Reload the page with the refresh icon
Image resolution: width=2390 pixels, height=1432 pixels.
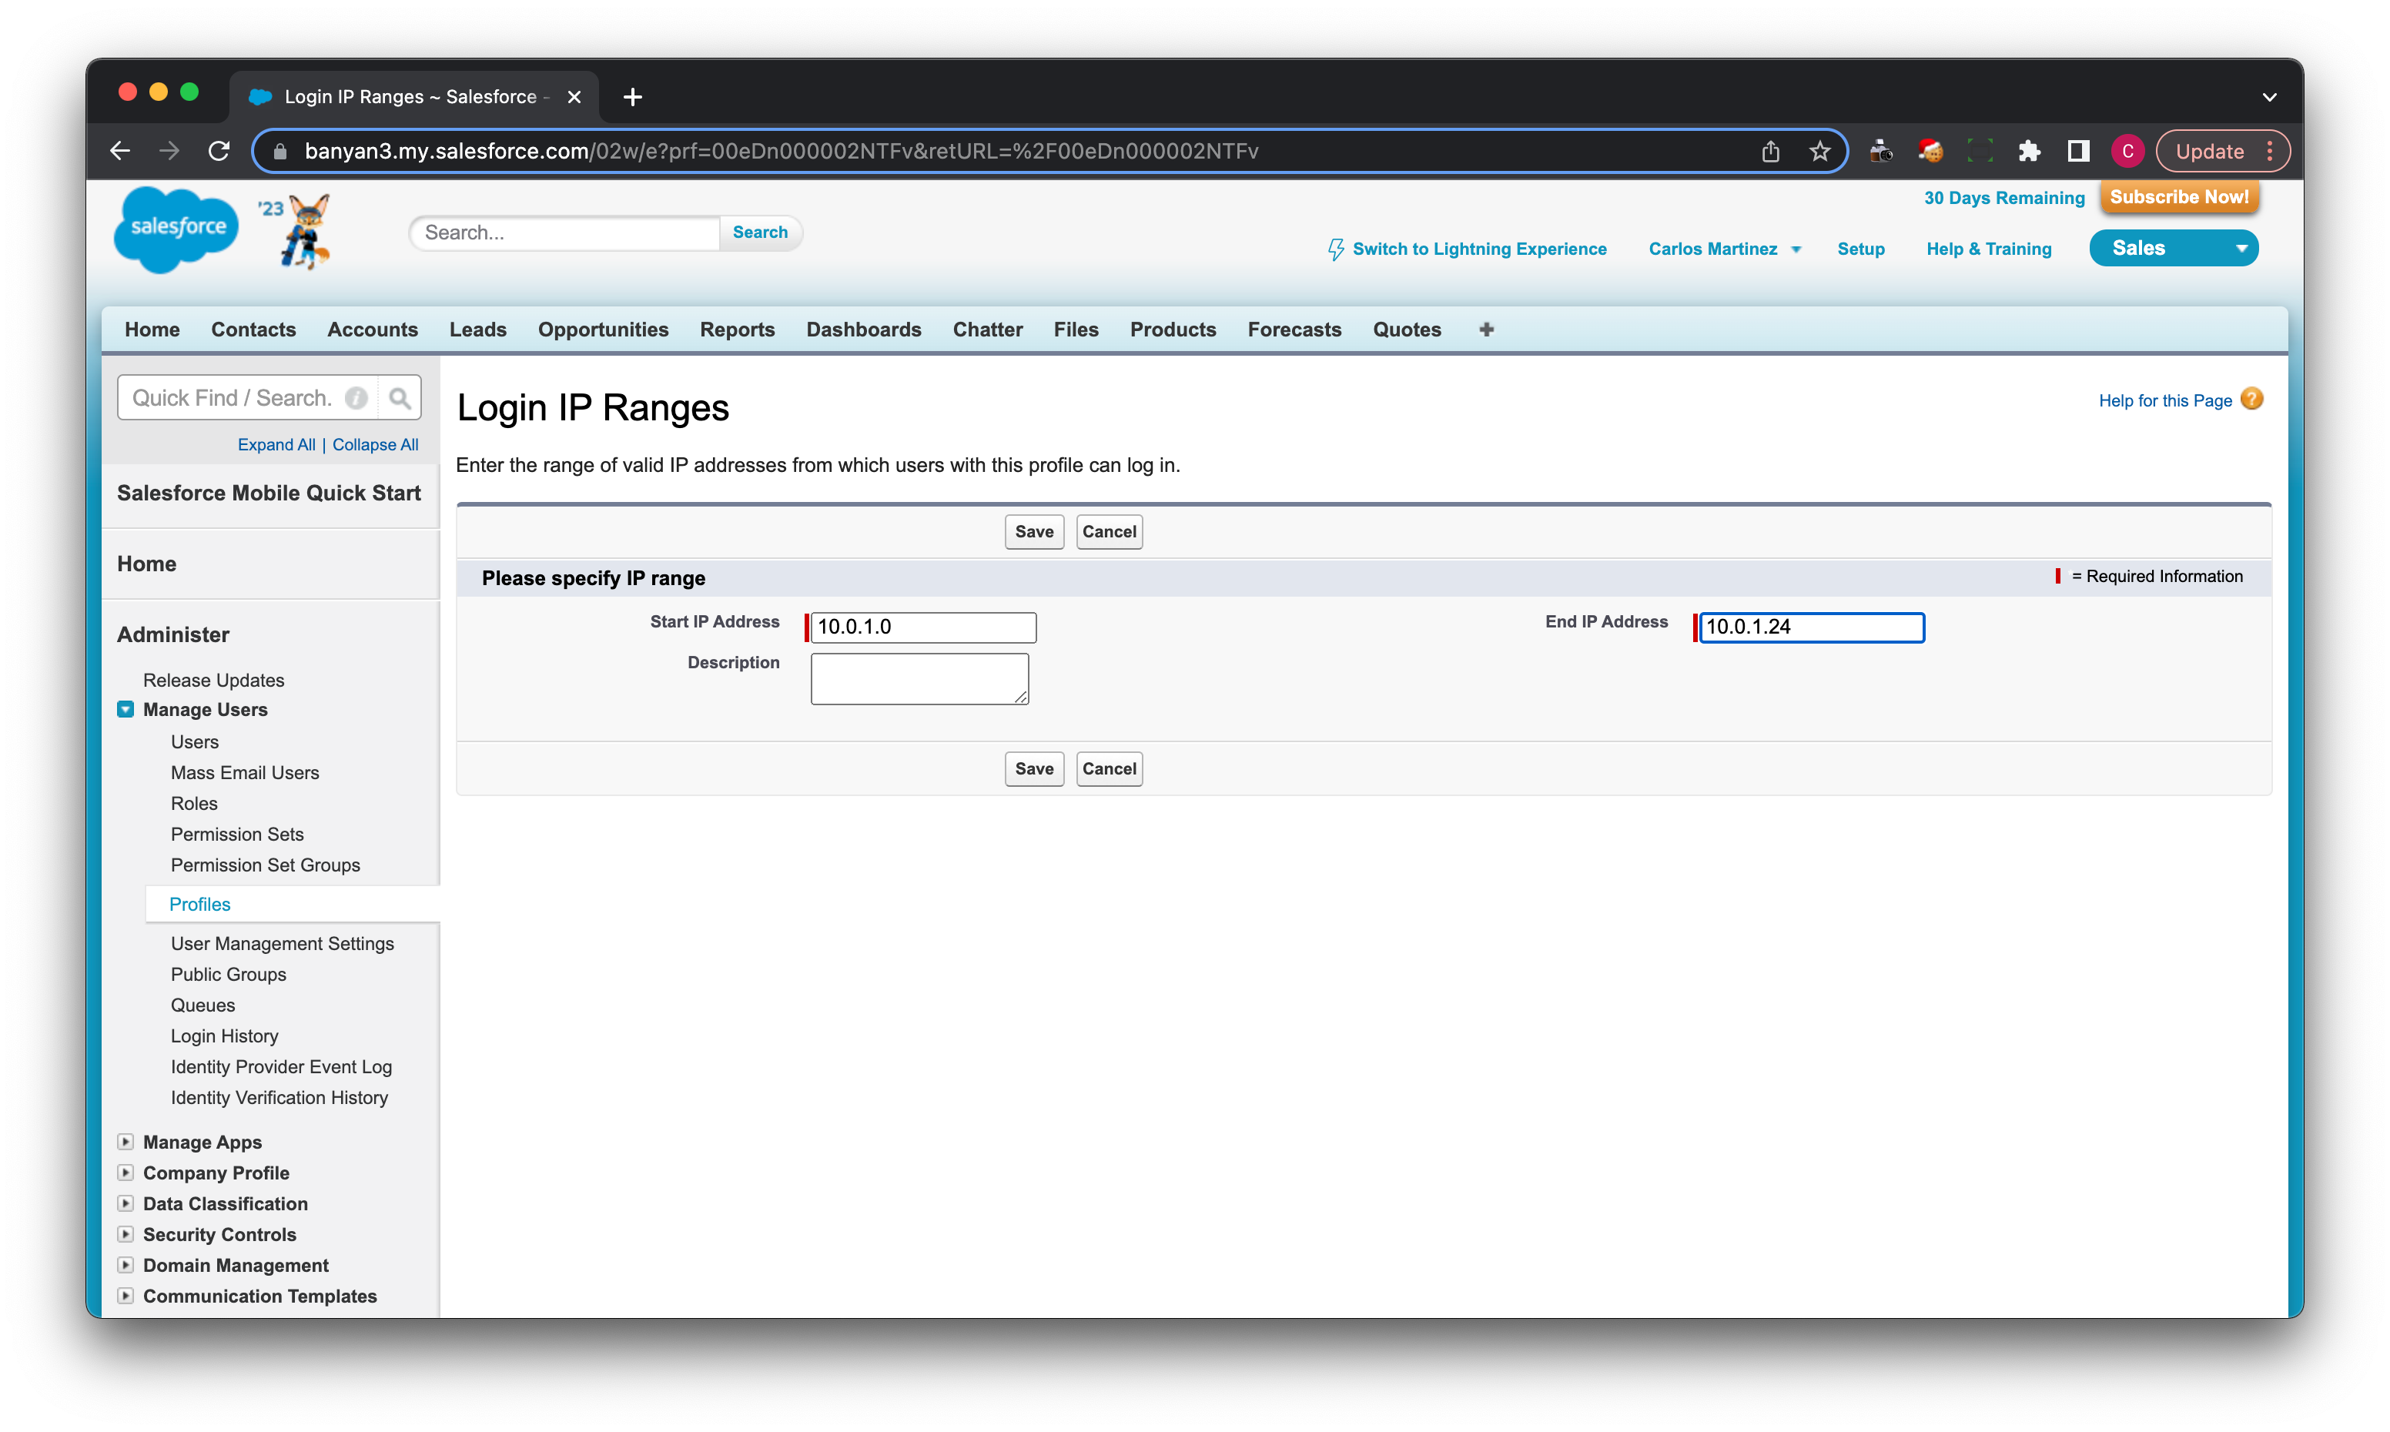(x=219, y=152)
